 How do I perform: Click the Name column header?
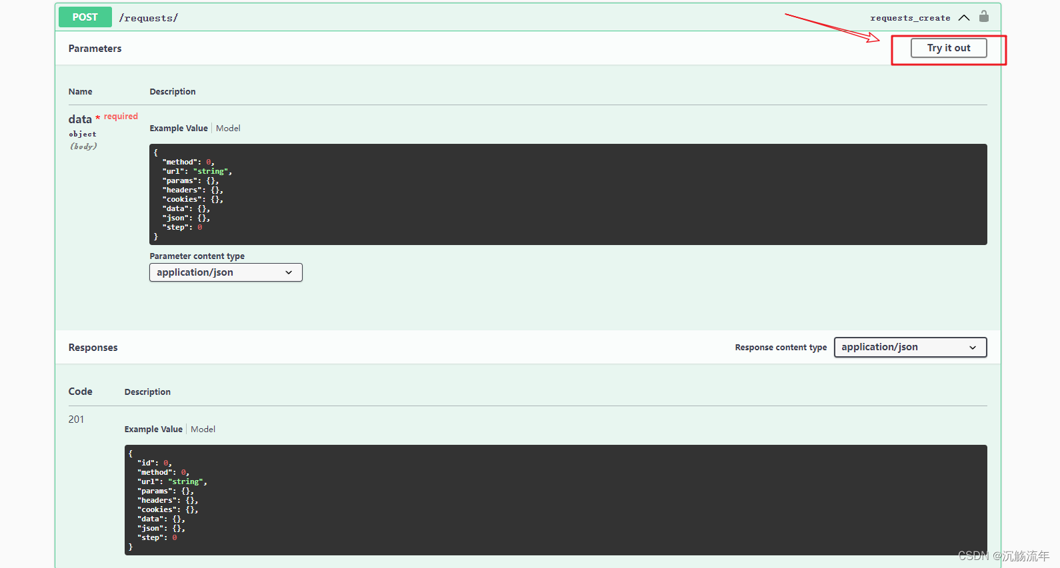coord(81,92)
